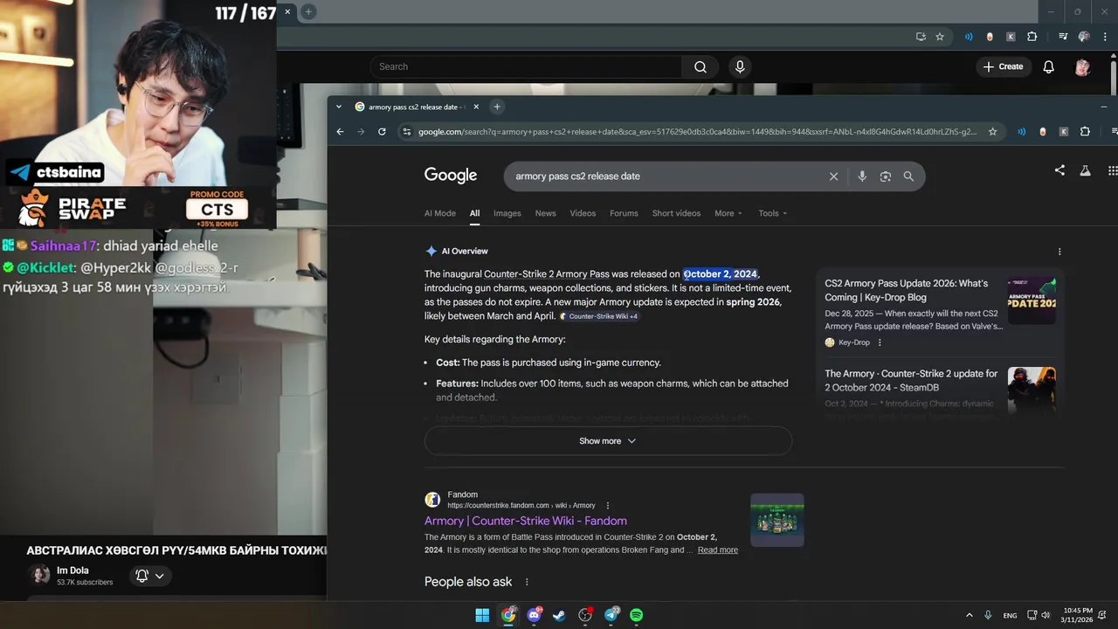
Task: Open install app icon in YouTube window
Action: tap(921, 37)
